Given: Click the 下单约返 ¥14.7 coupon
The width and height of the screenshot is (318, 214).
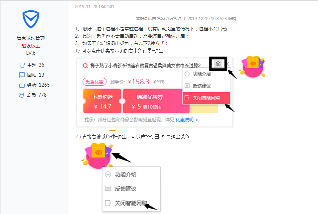Looking at the screenshot, I should (x=102, y=101).
